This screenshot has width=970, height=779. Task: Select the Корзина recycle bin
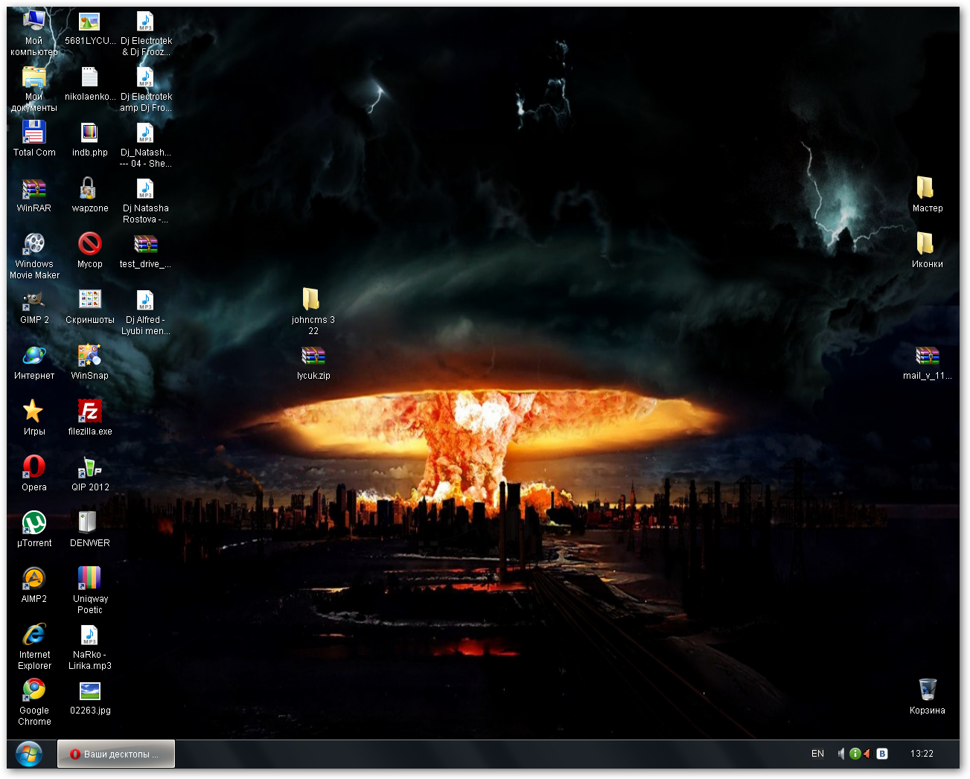click(x=927, y=690)
